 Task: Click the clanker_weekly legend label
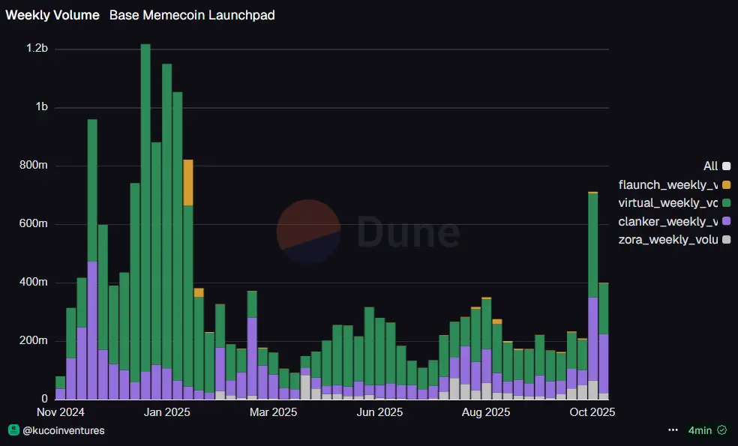(667, 222)
